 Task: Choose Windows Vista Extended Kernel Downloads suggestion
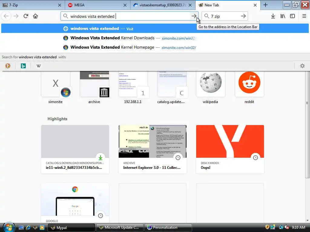(x=155, y=38)
